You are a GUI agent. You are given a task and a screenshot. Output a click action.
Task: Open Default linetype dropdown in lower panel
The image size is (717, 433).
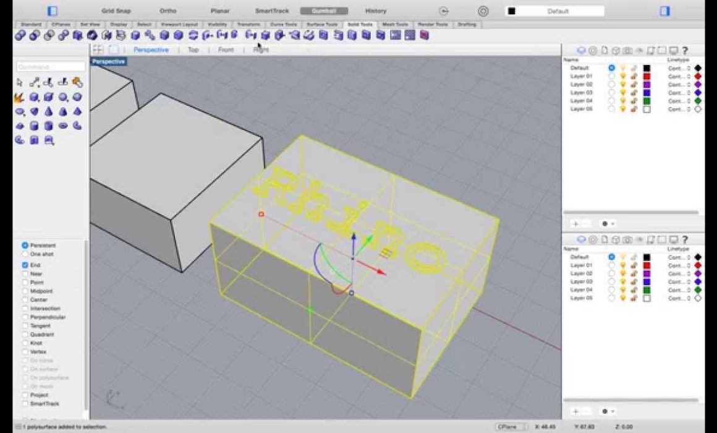pos(679,257)
